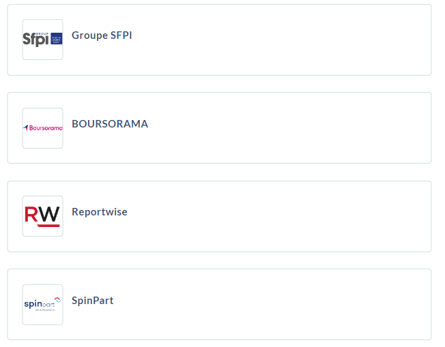The image size is (445, 347).
Task: Open the Groupe SFPI company name link
Action: (x=102, y=35)
